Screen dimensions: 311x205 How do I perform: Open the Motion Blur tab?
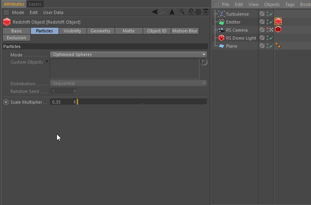185,31
